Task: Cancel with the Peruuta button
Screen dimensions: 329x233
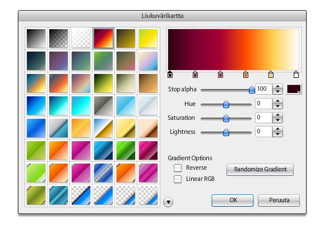Action: (x=279, y=201)
